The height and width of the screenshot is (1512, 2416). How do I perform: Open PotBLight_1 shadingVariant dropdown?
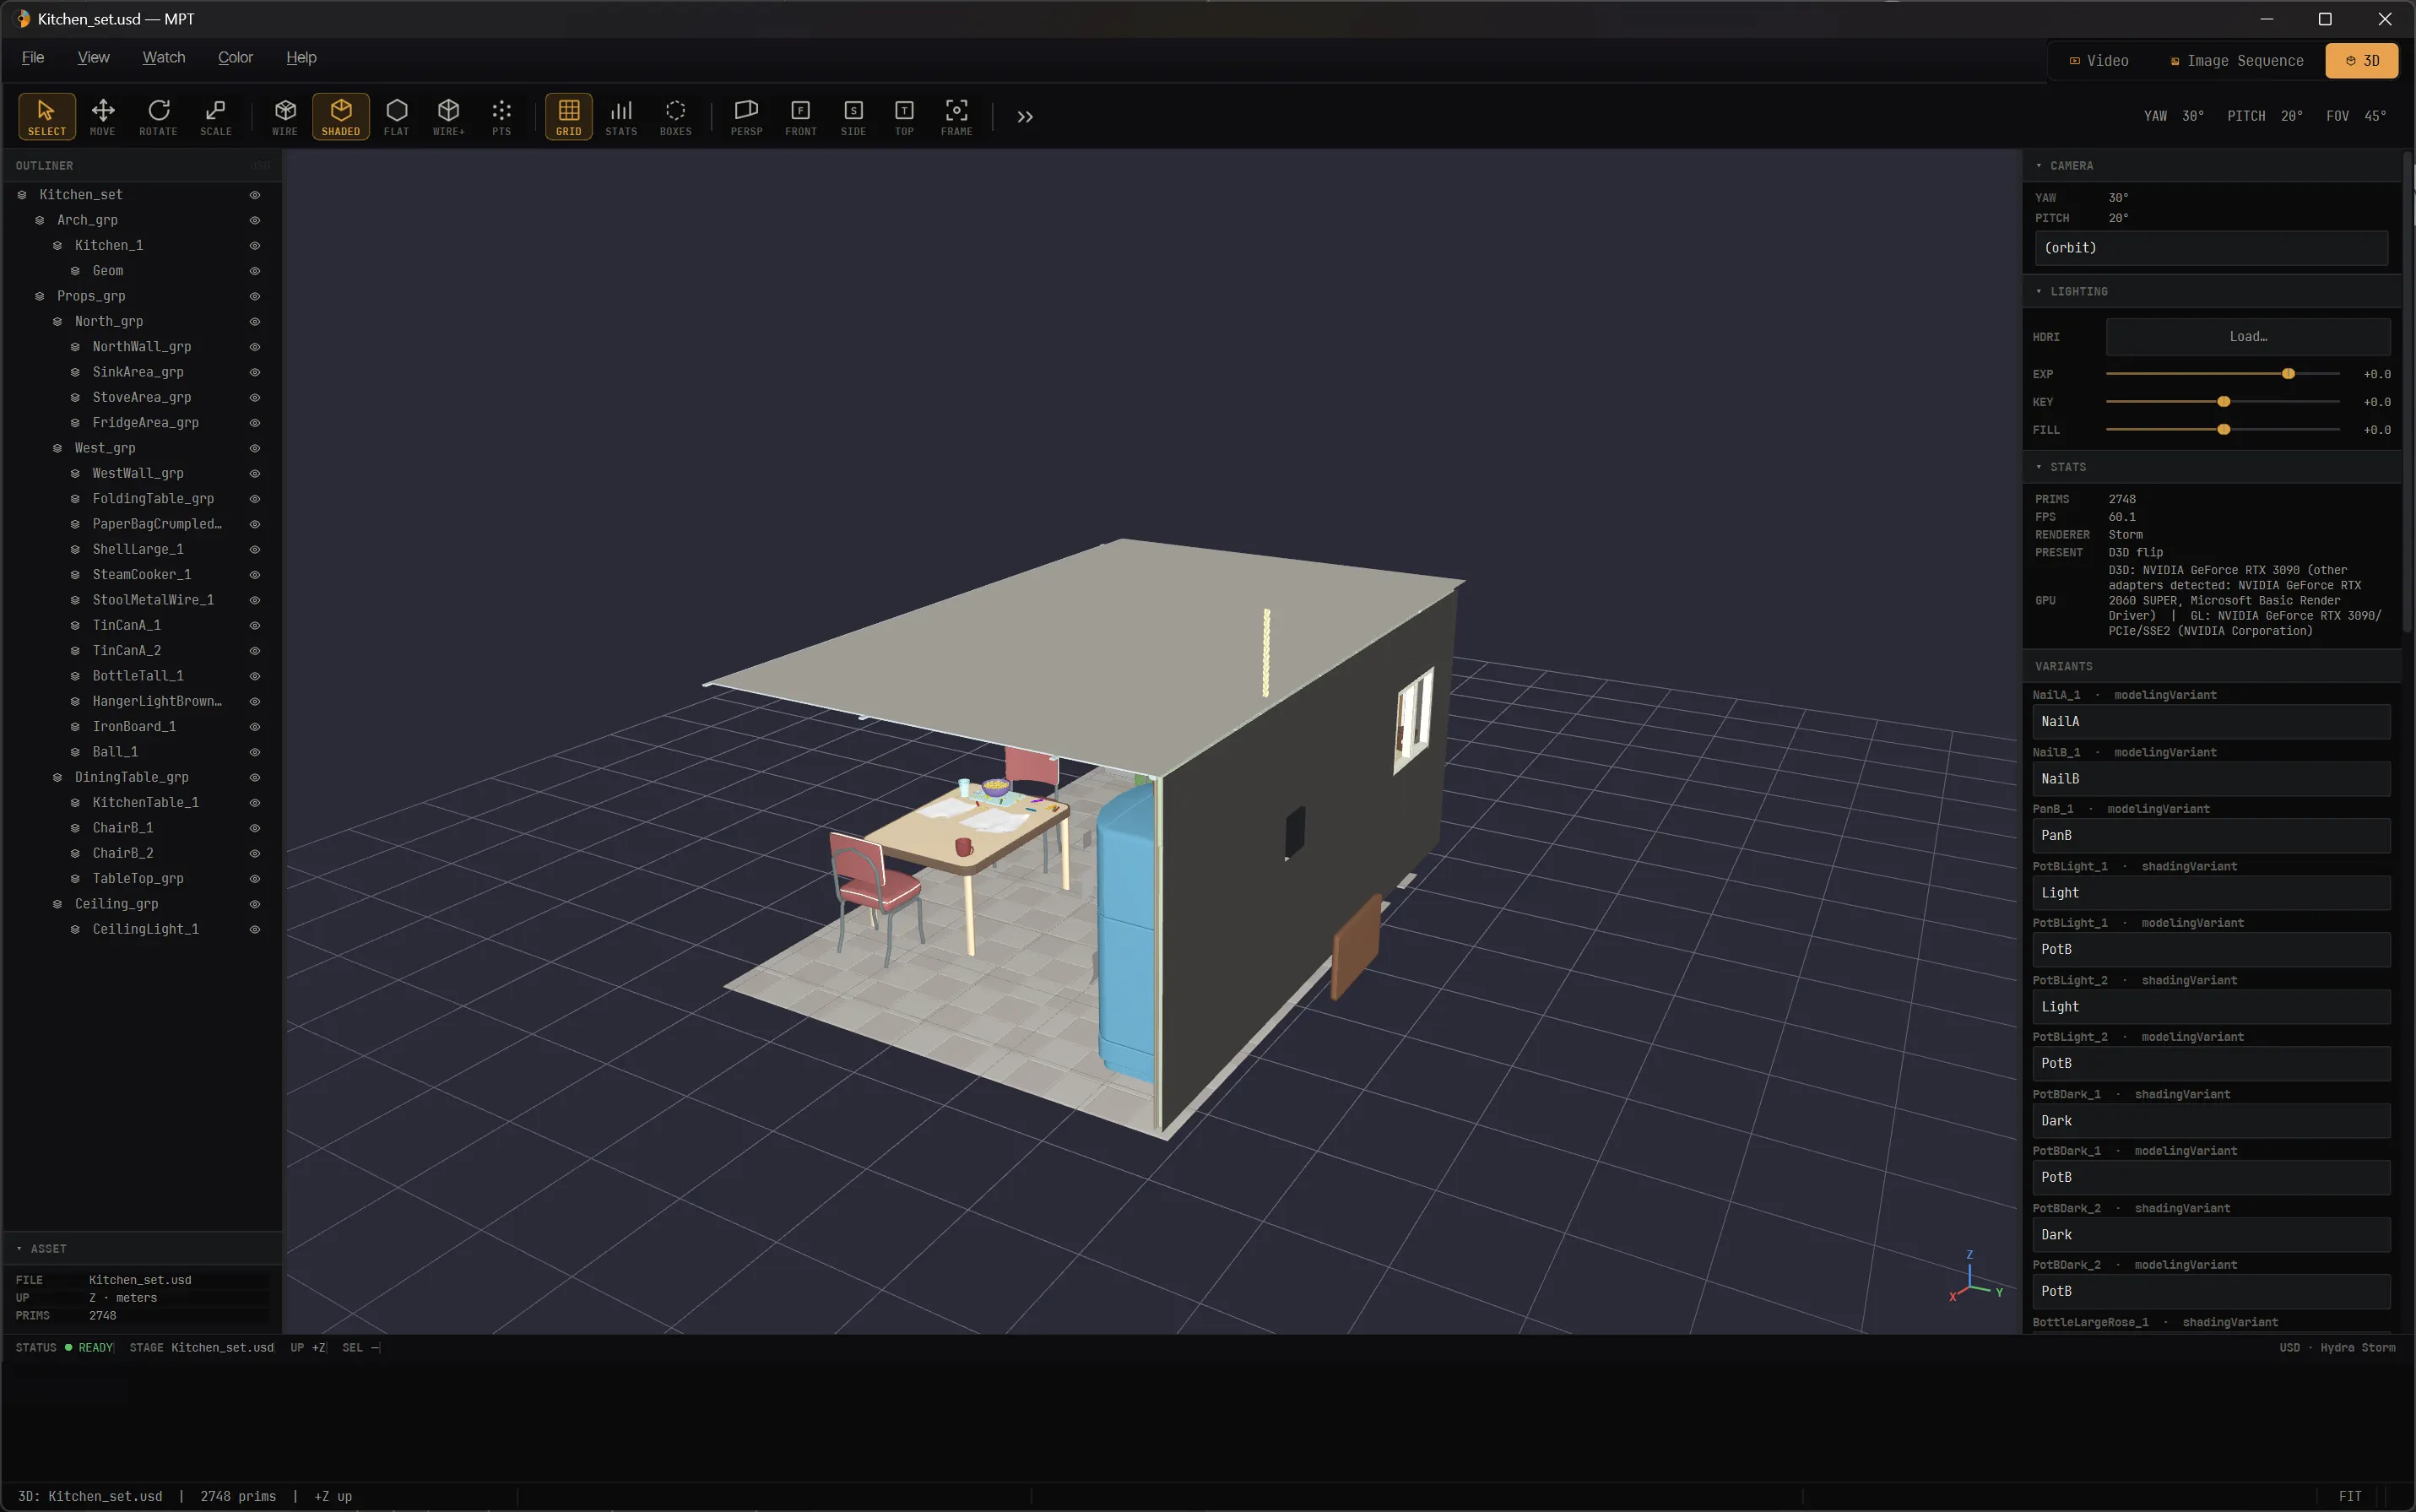click(x=2211, y=893)
